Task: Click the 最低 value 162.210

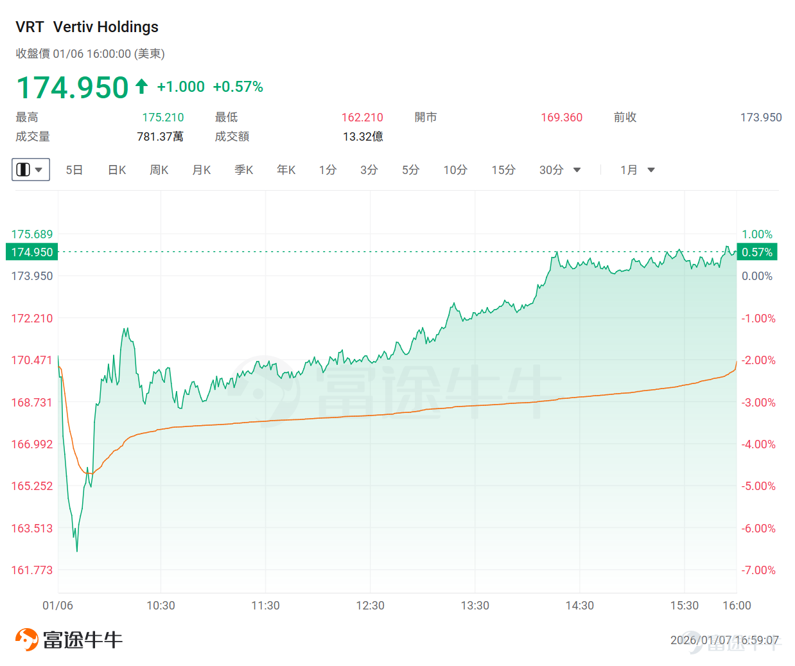Action: [x=362, y=118]
